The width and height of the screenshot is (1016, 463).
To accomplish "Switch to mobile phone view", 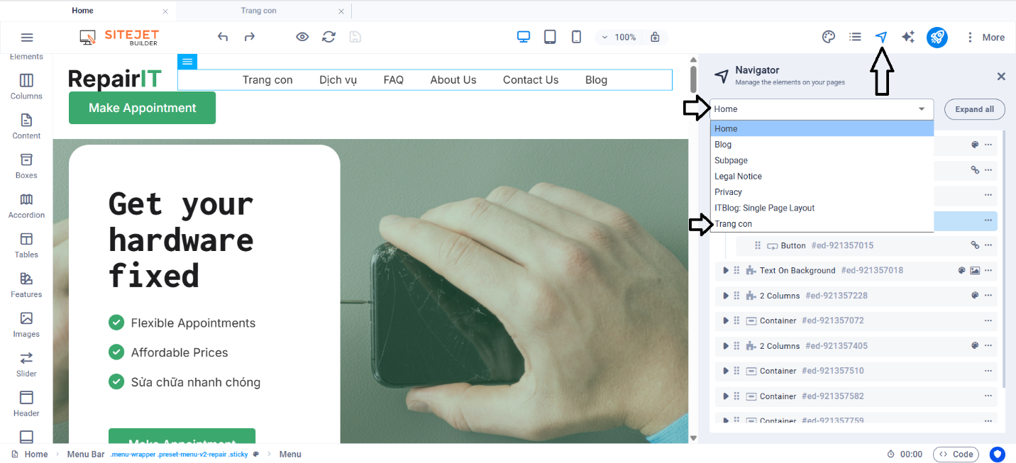I will click(576, 37).
